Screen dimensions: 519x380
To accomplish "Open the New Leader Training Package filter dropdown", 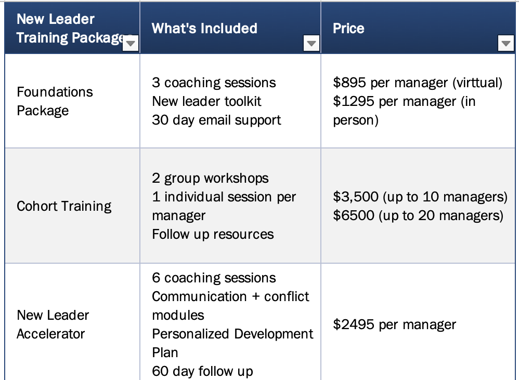I will pos(131,43).
